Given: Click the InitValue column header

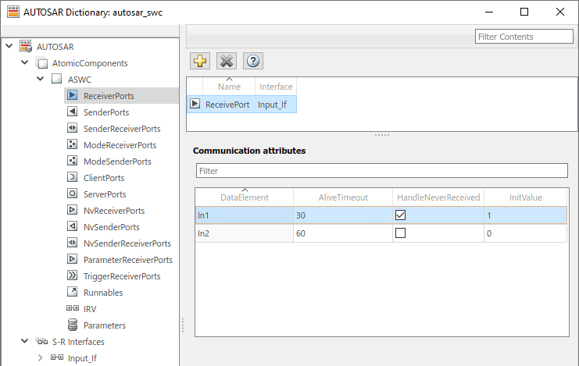Looking at the screenshot, I should [525, 197].
